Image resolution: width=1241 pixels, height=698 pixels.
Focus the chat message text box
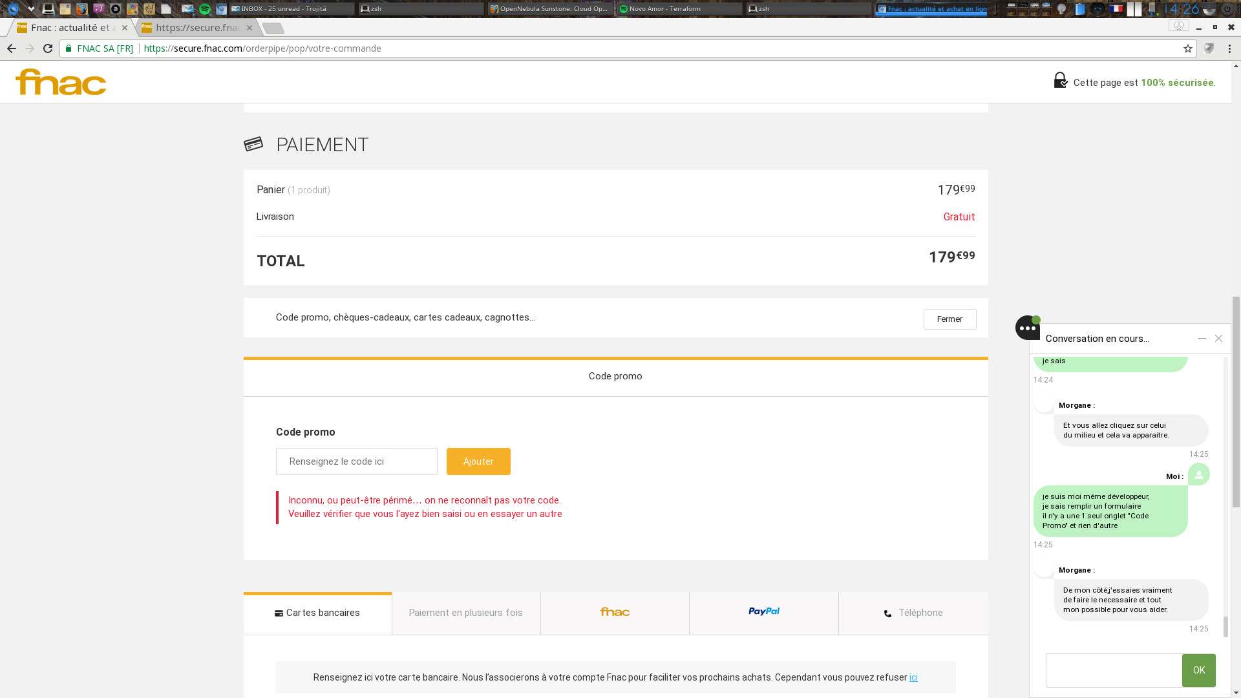[1114, 670]
